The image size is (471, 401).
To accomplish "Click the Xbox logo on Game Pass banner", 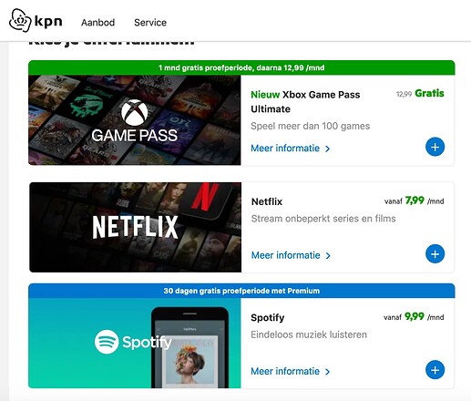I will (x=135, y=112).
